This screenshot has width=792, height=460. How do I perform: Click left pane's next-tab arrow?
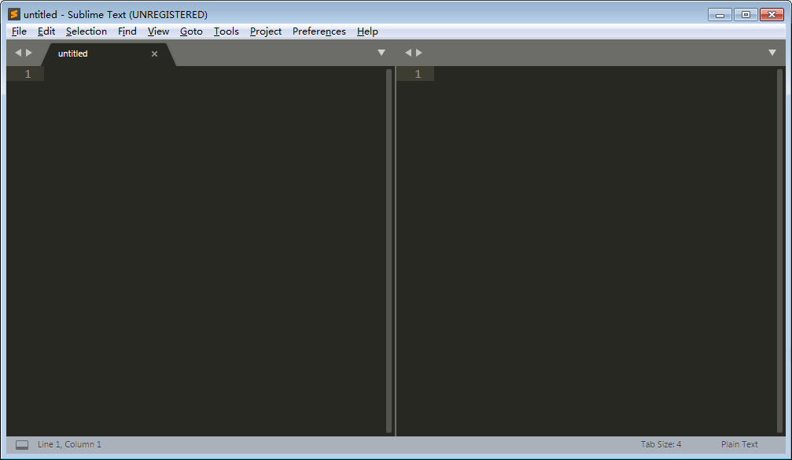tap(29, 53)
